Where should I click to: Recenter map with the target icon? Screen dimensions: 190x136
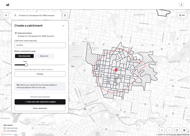pyautogui.click(x=177, y=130)
